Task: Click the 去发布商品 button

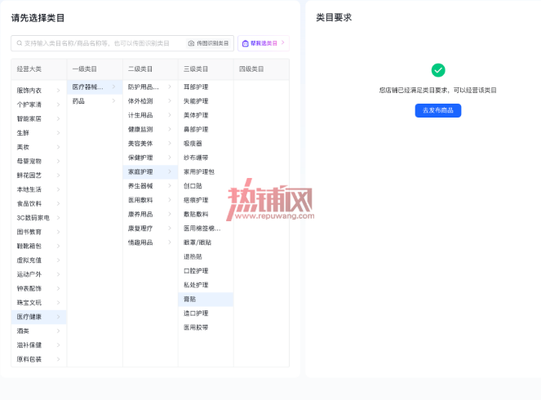Action: [x=438, y=110]
